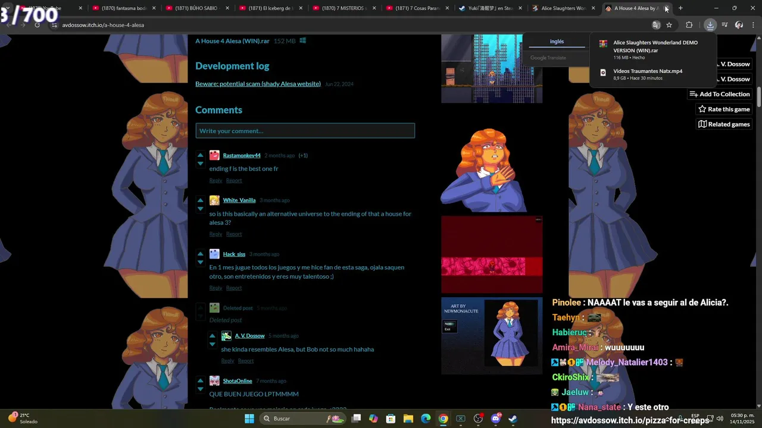Select 'inglés' tab in the translate popup

tap(557, 42)
